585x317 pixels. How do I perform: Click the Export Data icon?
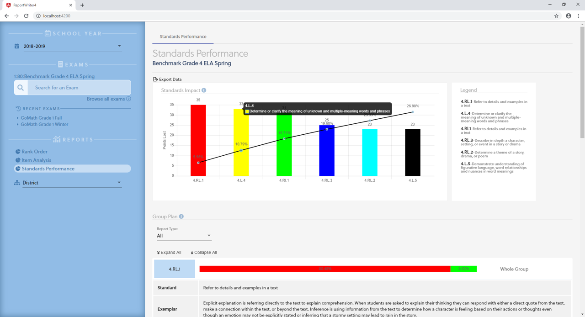click(155, 79)
